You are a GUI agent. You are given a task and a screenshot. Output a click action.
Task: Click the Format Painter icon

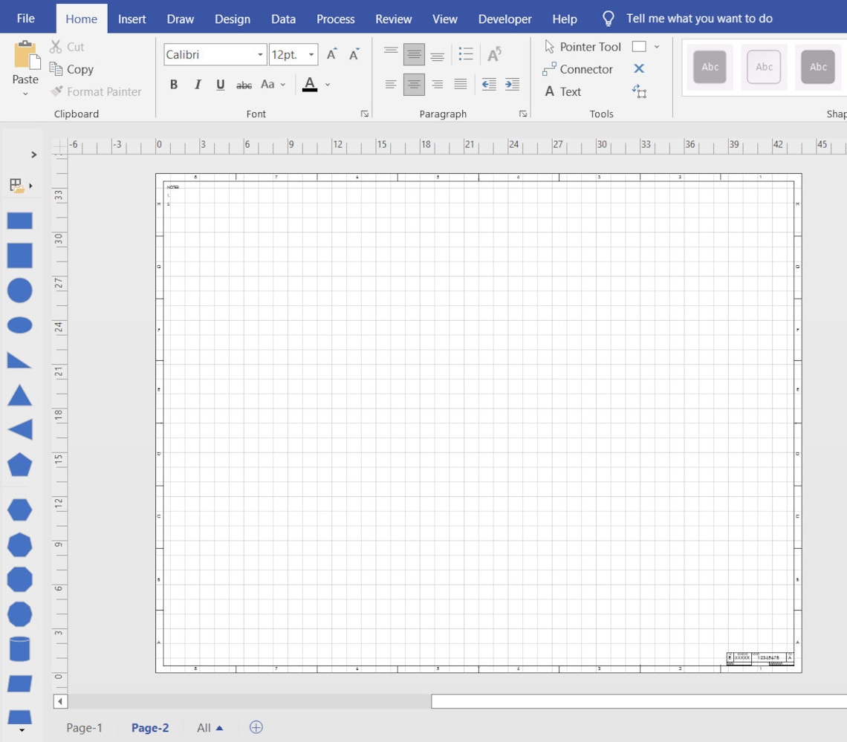coord(57,91)
